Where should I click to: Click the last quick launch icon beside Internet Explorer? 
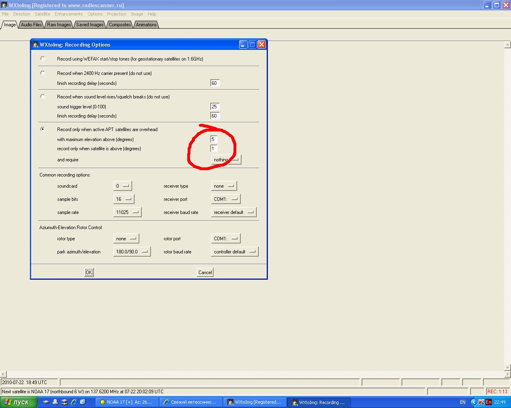[x=83, y=402]
